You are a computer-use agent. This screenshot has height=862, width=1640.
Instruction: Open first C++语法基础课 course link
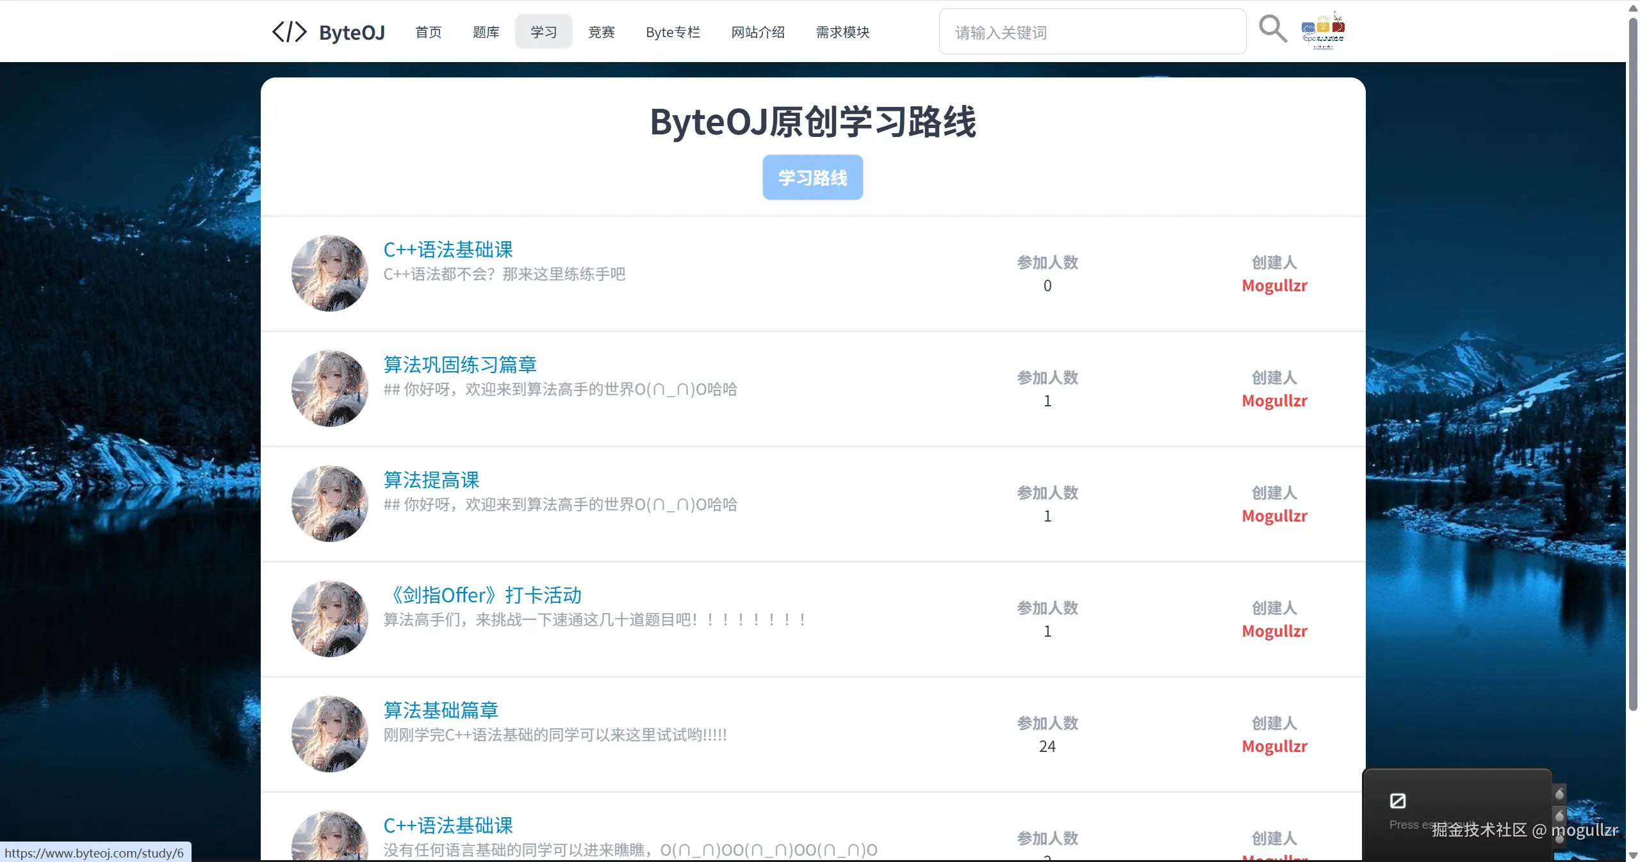(x=448, y=250)
